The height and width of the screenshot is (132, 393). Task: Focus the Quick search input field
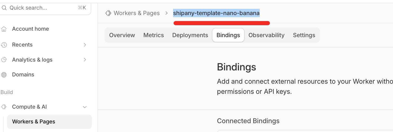click(x=42, y=8)
